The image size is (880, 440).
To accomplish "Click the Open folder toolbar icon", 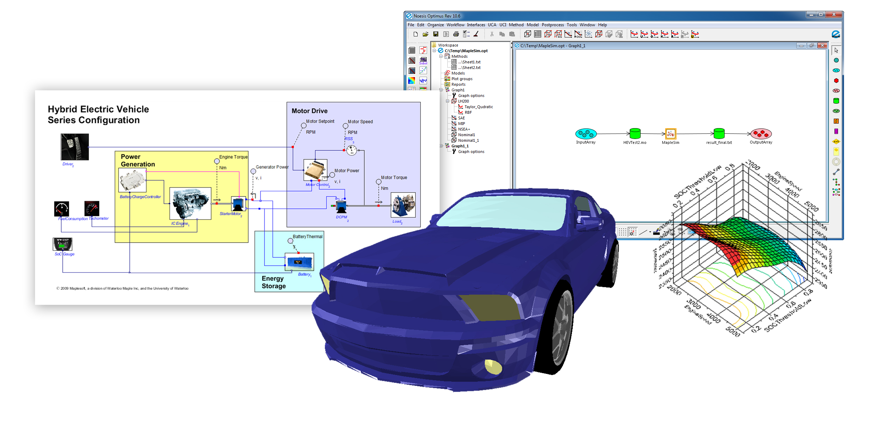I will click(425, 34).
